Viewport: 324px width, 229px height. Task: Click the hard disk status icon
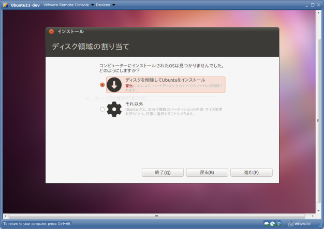pos(267,224)
